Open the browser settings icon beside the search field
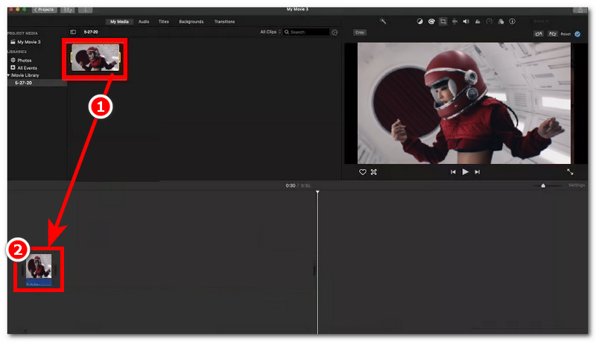The image size is (596, 342). [x=335, y=32]
